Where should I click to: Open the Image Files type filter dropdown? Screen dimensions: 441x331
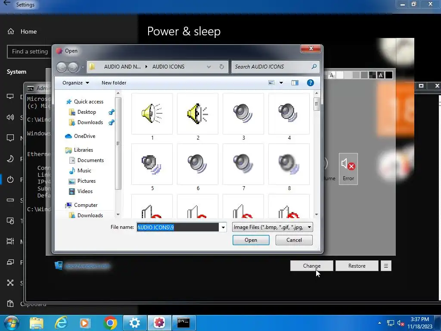273,227
